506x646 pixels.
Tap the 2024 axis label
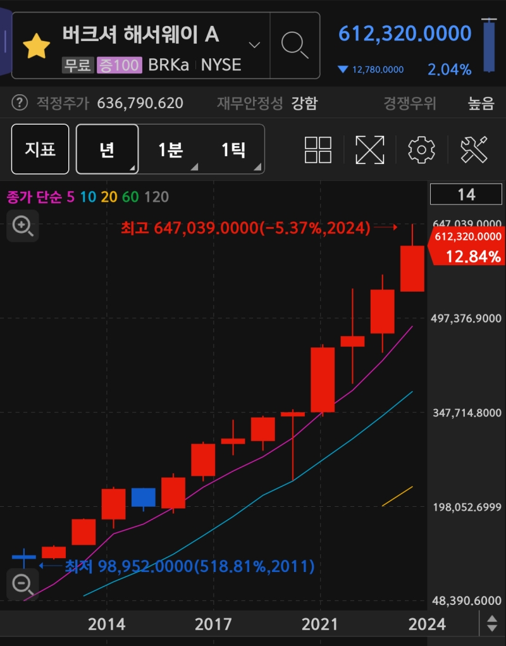click(x=427, y=624)
